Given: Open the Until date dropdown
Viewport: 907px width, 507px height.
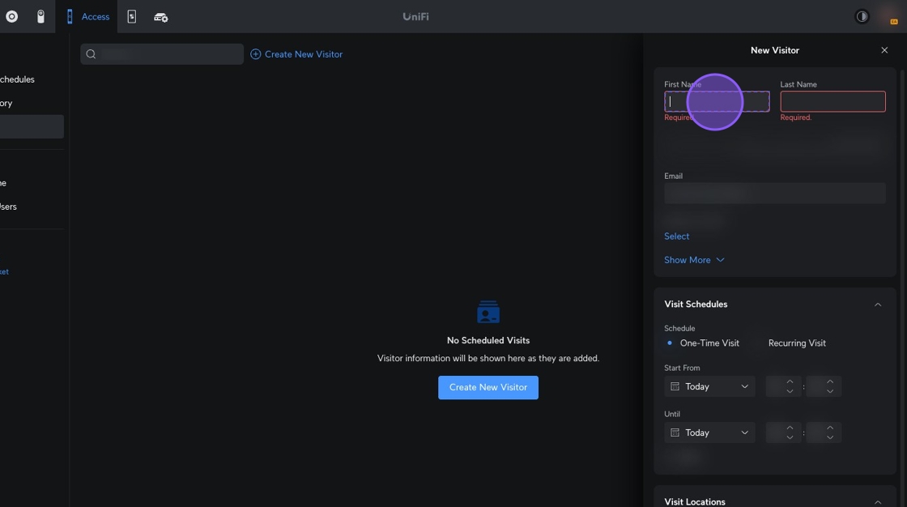Looking at the screenshot, I should click(x=709, y=433).
